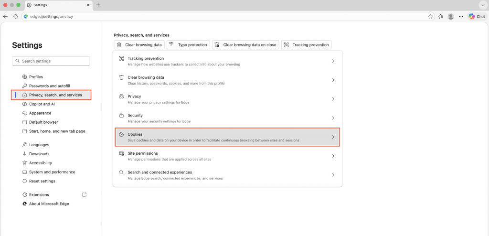This screenshot has height=236, width=489.
Task: Open the Favorites list icon in toolbar
Action: click(x=441, y=17)
